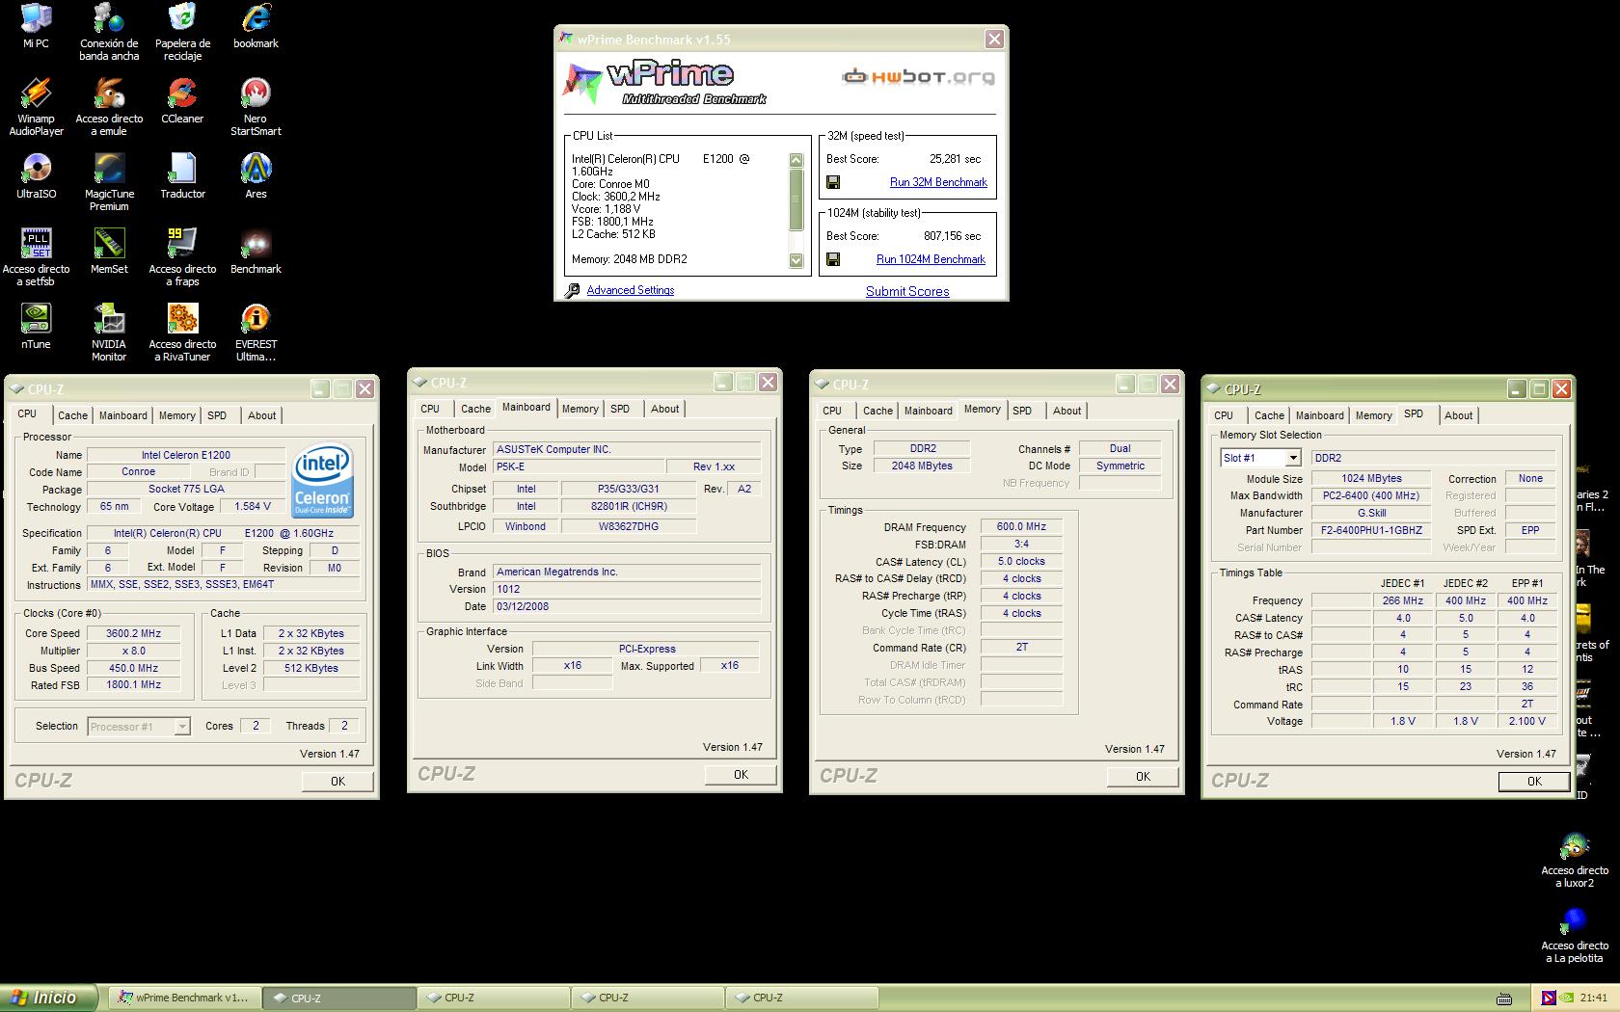Open the fraps shortcut icon
Screen dimensions: 1620x1012
182,257
